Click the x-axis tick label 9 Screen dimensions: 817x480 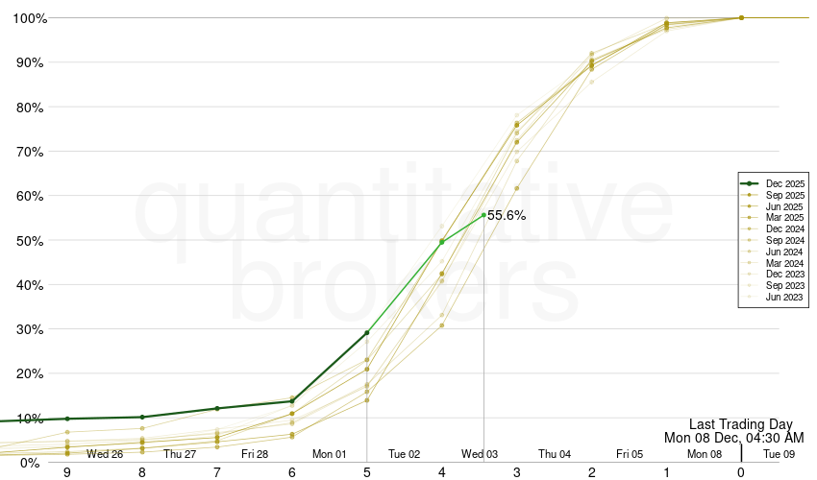tap(67, 472)
